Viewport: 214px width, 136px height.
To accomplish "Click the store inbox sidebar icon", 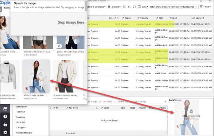I will click(5, 109).
